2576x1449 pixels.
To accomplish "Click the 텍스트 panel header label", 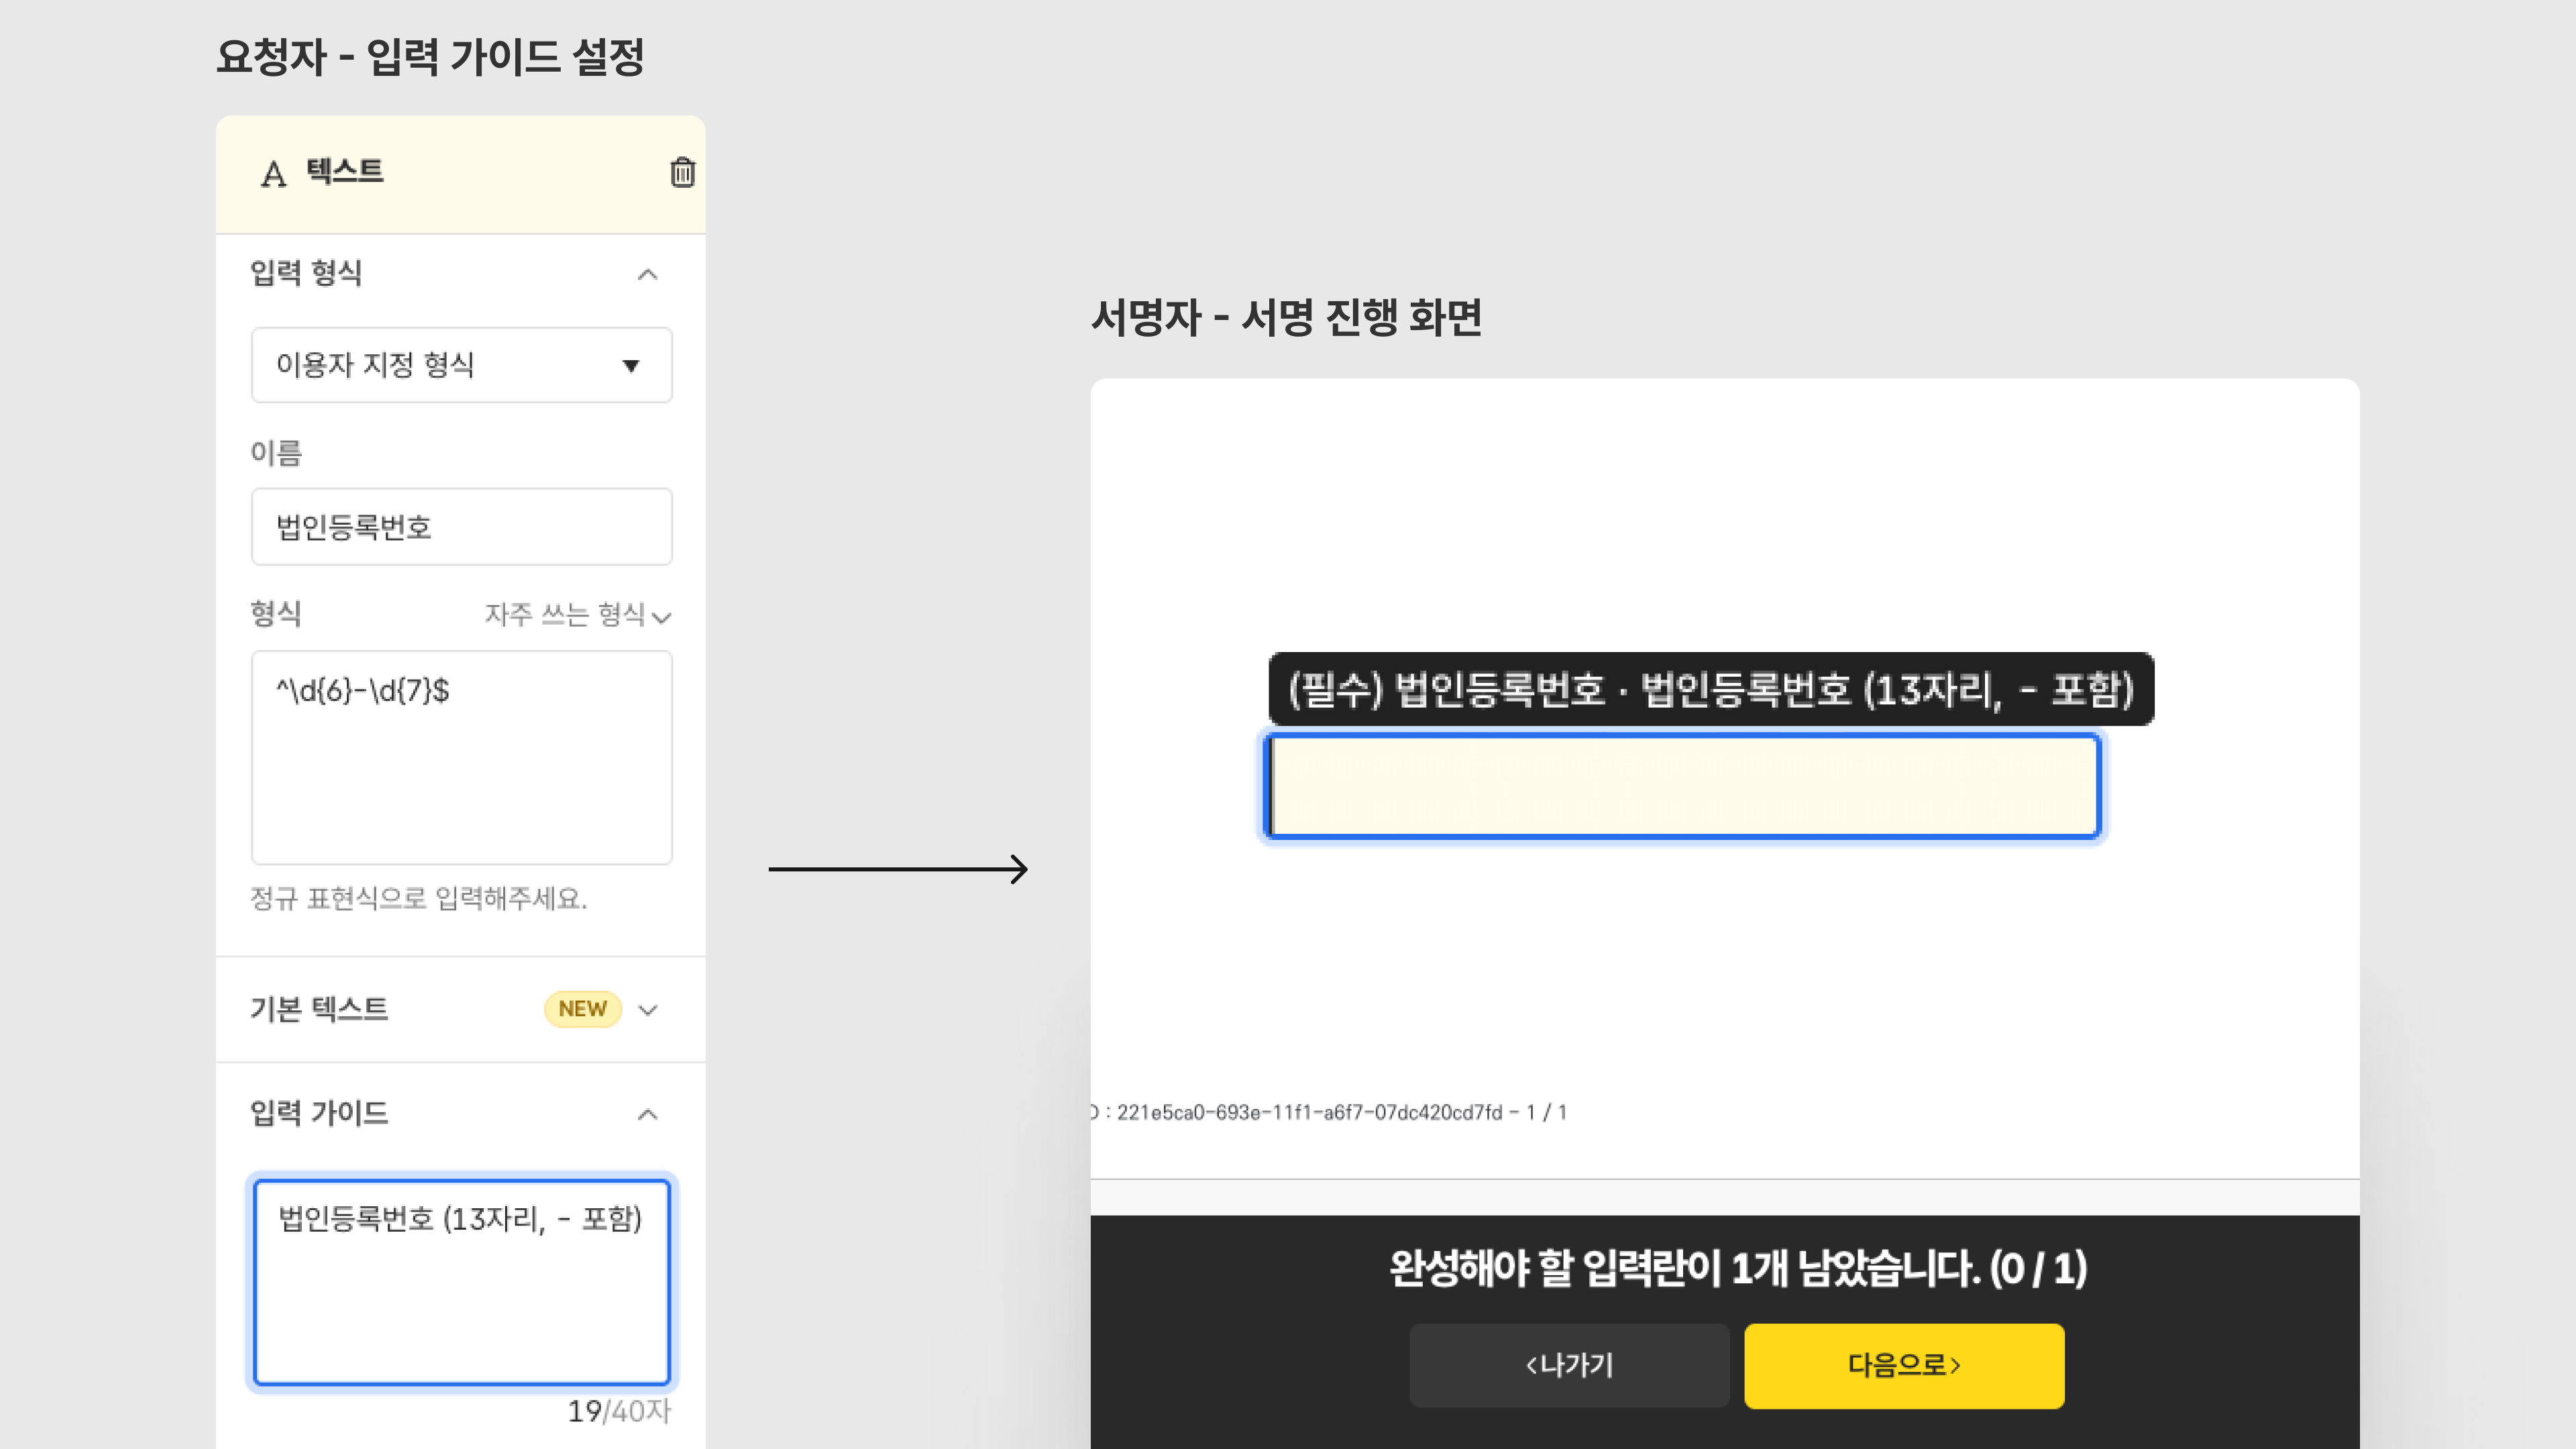I will click(345, 171).
